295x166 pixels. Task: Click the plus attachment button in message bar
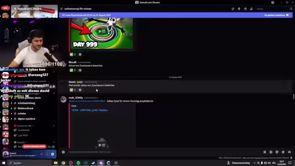(x=63, y=152)
